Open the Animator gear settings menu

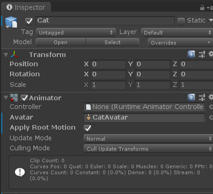click(211, 97)
